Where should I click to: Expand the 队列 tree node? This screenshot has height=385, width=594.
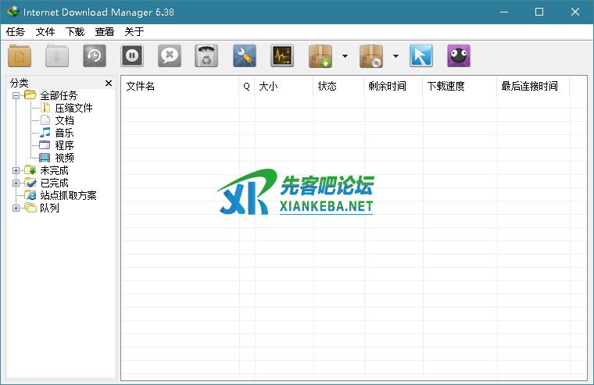click(16, 208)
